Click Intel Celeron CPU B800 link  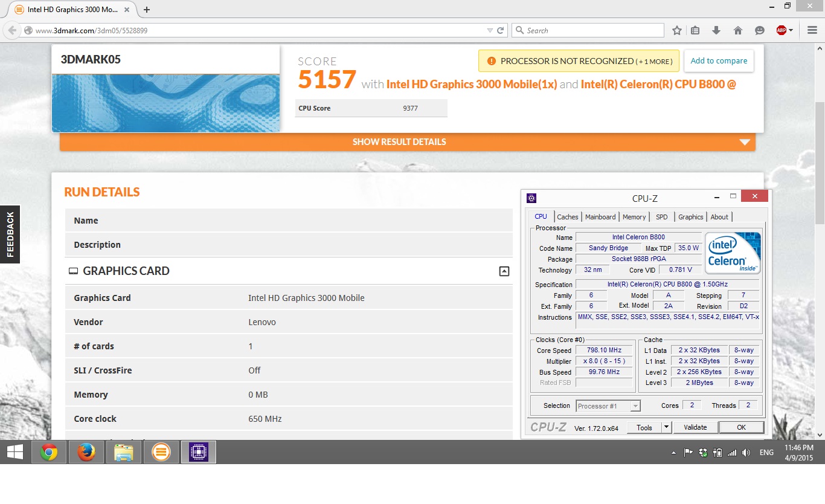(658, 84)
